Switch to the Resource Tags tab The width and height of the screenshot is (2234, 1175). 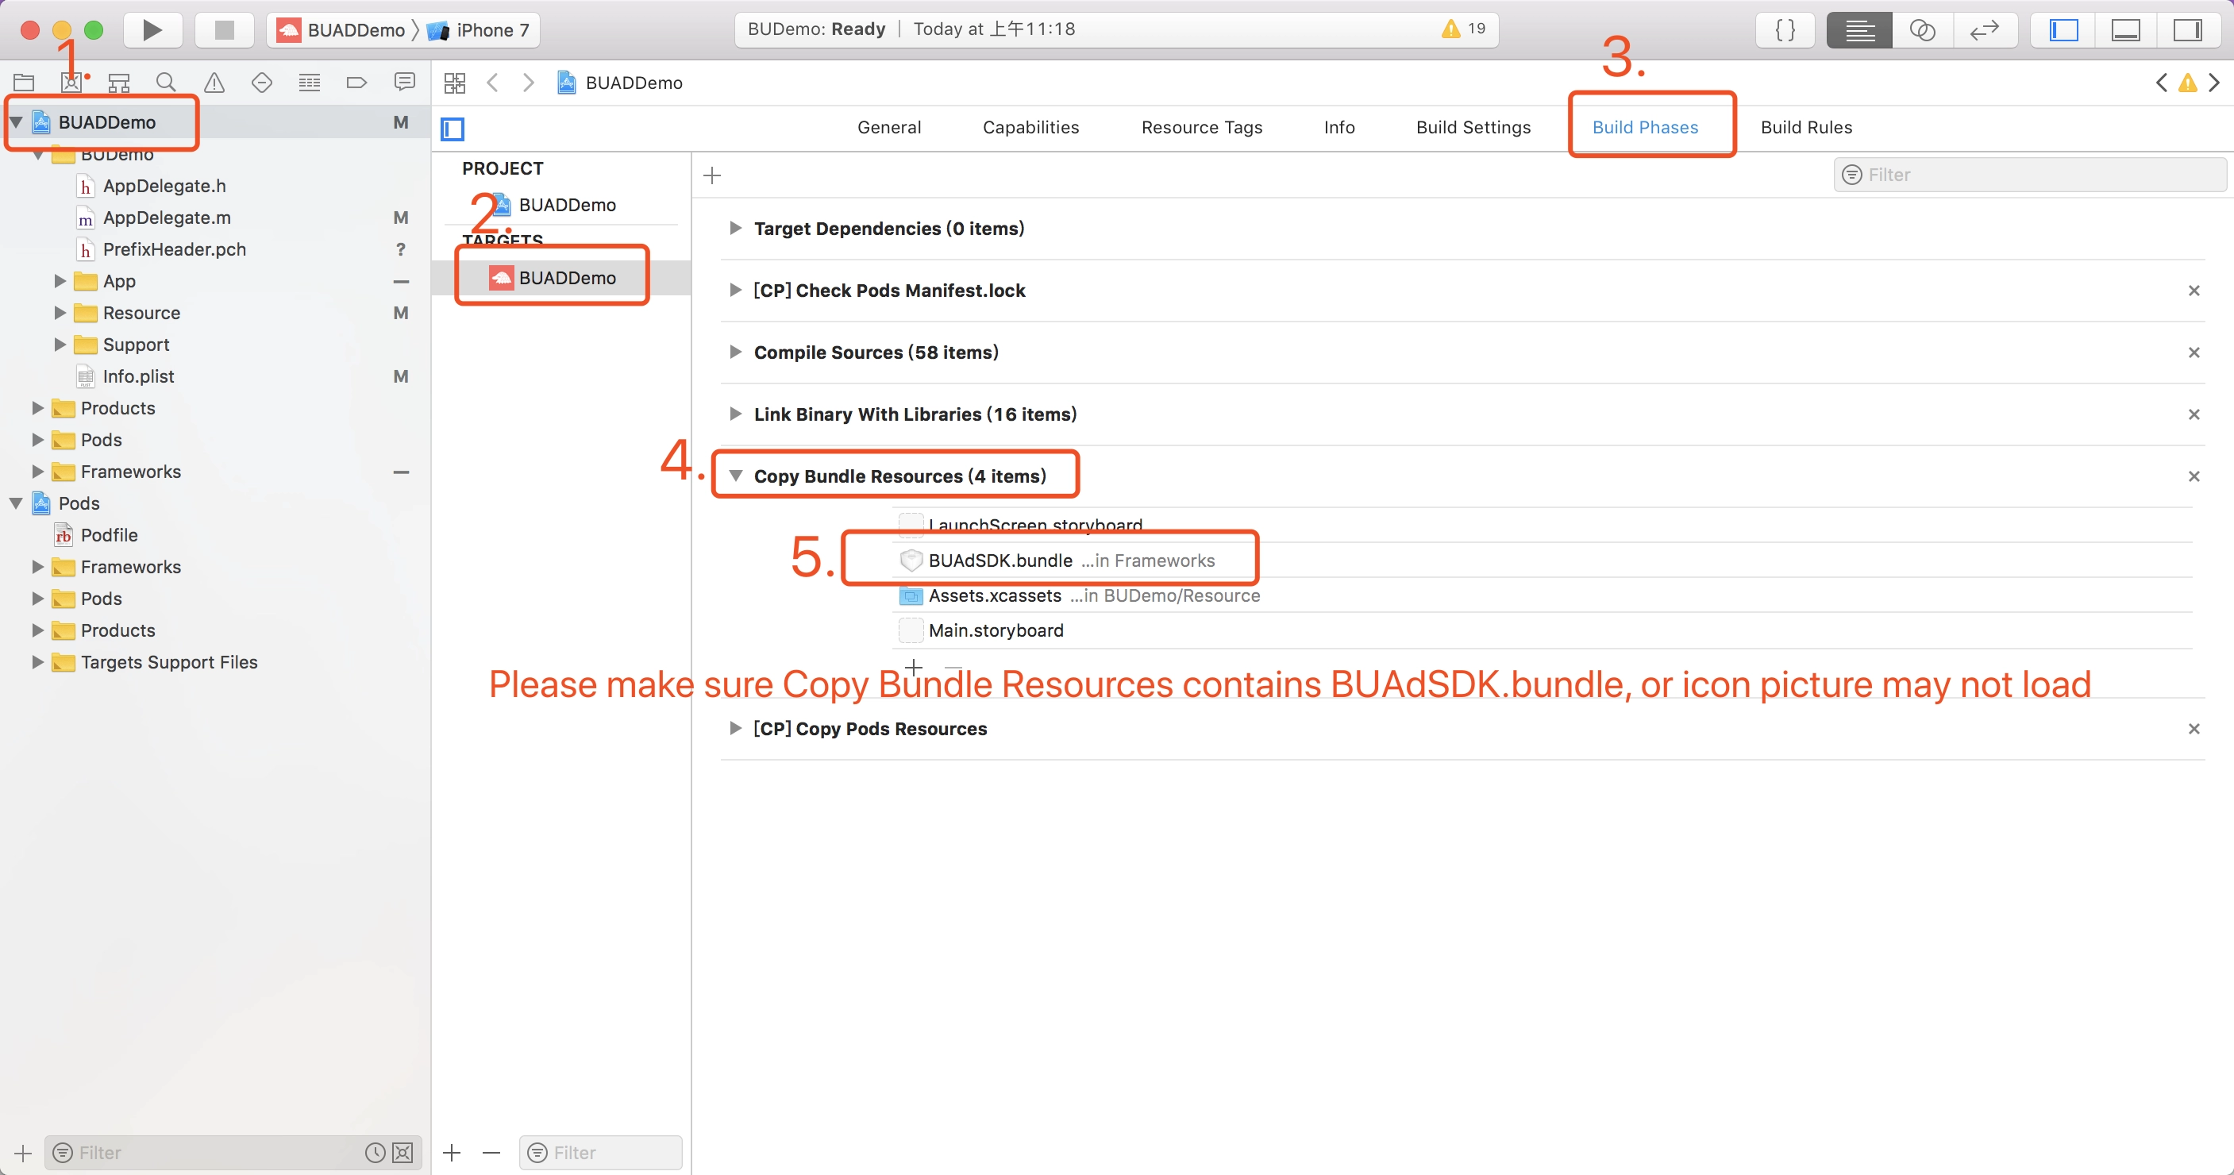1201,128
